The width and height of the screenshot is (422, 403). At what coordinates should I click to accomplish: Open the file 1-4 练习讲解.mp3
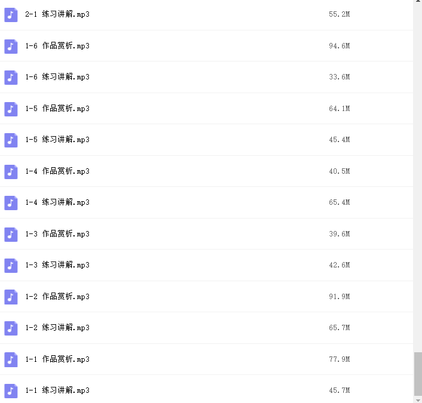[x=57, y=202]
